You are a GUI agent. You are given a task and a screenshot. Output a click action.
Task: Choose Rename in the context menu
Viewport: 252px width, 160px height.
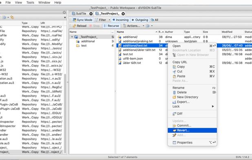192,88
